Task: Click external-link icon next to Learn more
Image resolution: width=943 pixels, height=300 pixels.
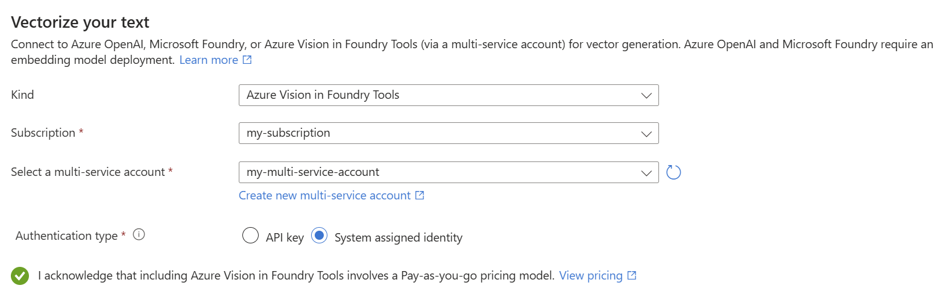Action: pyautogui.click(x=247, y=60)
